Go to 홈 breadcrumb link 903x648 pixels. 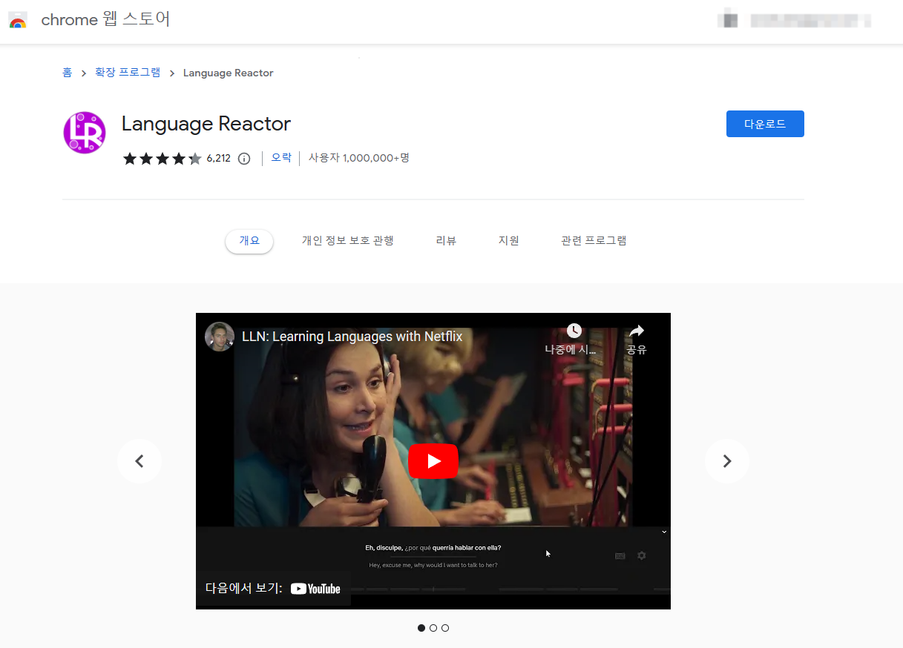pos(68,73)
